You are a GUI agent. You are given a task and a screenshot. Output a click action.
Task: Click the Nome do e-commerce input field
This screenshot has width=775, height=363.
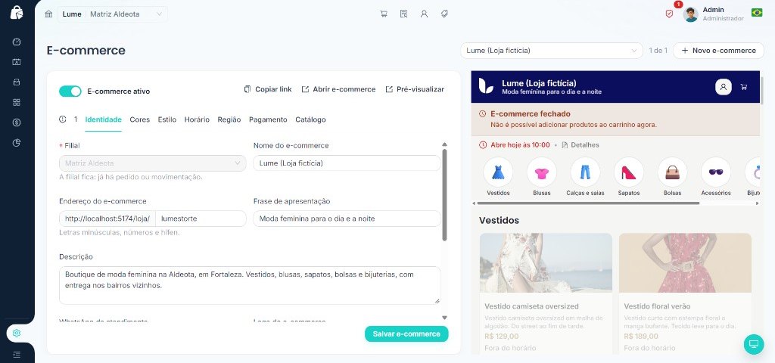[347, 163]
